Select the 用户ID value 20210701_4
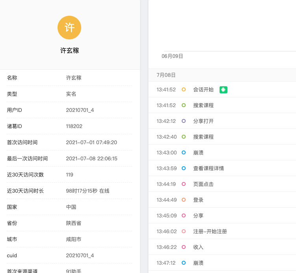The image size is (296, 273). (x=80, y=110)
